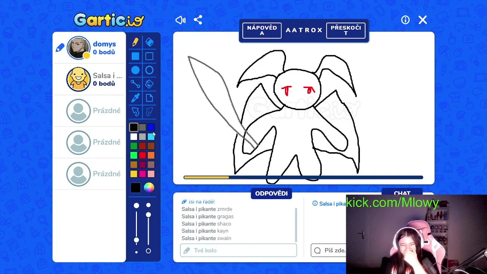487x274 pixels.
Task: Select player Salsa i ... in the list
Action: click(x=89, y=79)
